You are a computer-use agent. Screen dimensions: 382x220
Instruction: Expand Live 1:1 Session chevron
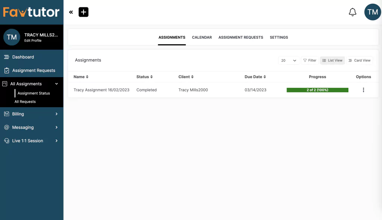pos(57,141)
